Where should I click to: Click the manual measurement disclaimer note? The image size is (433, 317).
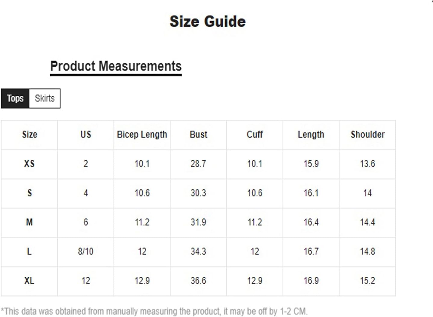[154, 311]
